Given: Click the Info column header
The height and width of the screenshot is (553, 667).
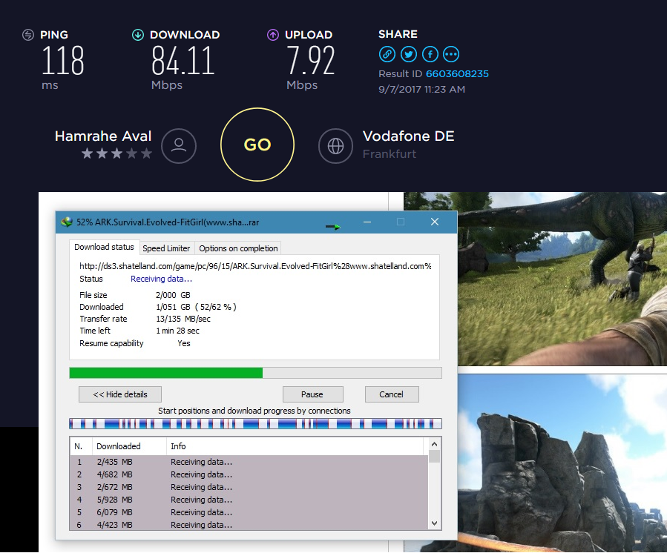Looking at the screenshot, I should [x=295, y=446].
